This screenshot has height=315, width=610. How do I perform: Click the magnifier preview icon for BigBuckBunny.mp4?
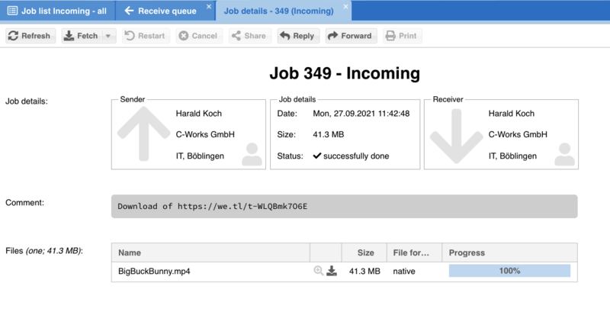[x=318, y=271]
